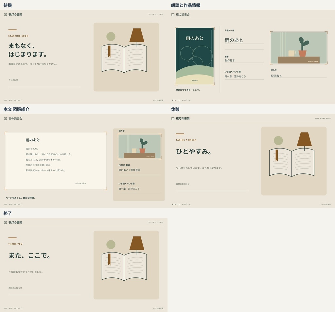Image resolution: width=335 pixels, height=312 pixels.
Task: Click the brown bookmark ribbon in the 休憩 open book
Action: click(x=277, y=155)
